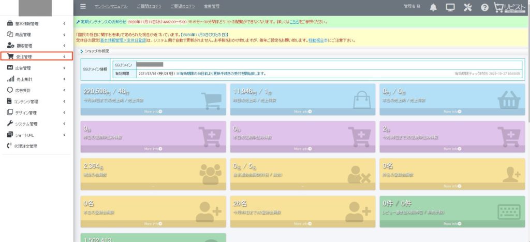Click the 倉庫管理 header link
This screenshot has height=242, width=530.
212,7
